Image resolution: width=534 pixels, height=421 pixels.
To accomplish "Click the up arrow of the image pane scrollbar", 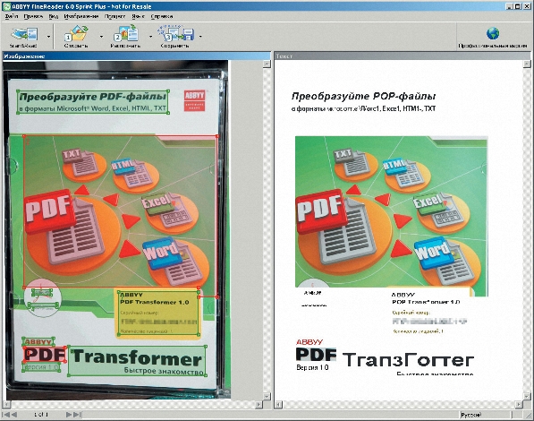I will tap(267, 64).
